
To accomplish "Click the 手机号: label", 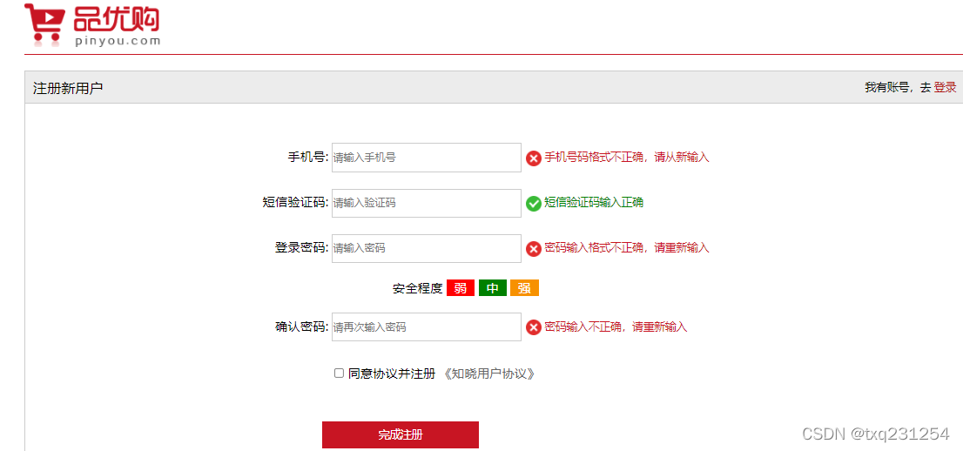I will click(x=308, y=158).
